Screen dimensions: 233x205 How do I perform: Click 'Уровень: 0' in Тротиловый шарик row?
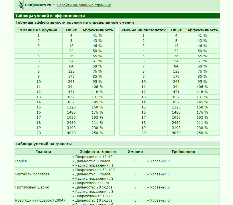point(160,187)
